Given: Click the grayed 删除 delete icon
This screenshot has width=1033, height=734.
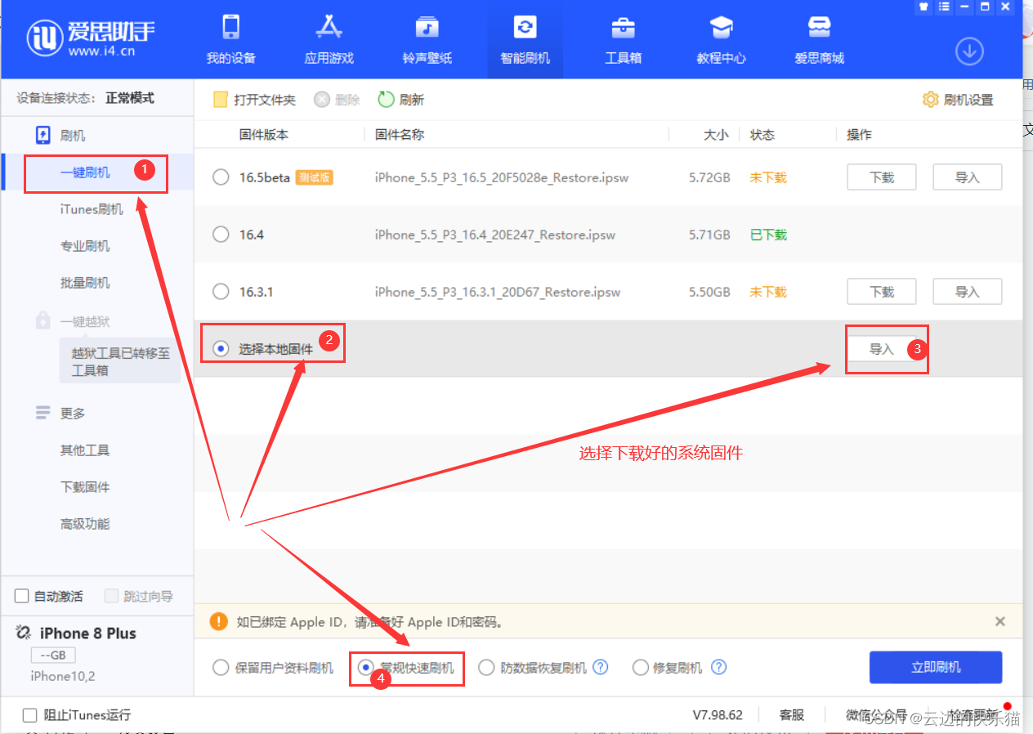Looking at the screenshot, I should pyautogui.click(x=322, y=100).
